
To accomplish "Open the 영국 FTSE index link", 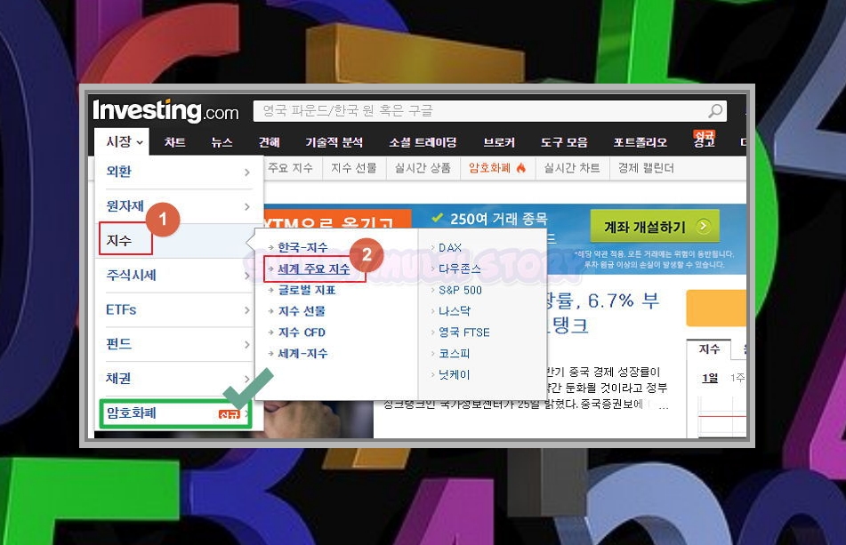I will [x=464, y=332].
